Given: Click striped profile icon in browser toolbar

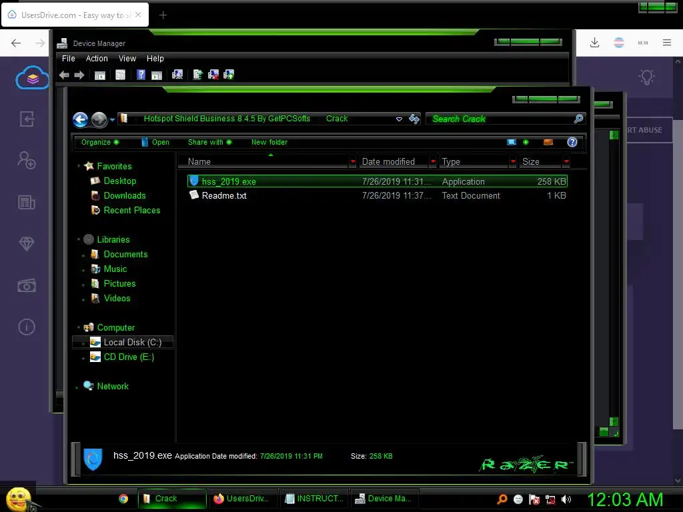Looking at the screenshot, I should pyautogui.click(x=619, y=42).
